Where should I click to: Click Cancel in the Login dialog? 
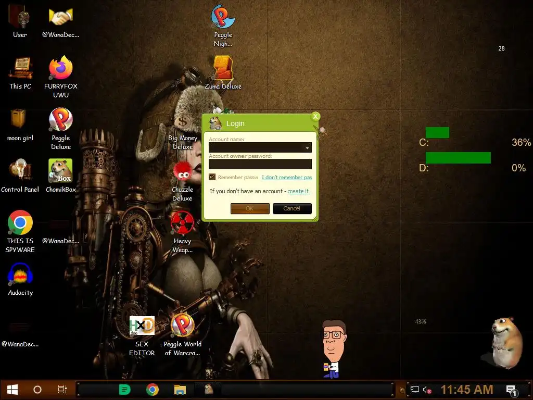(x=292, y=208)
